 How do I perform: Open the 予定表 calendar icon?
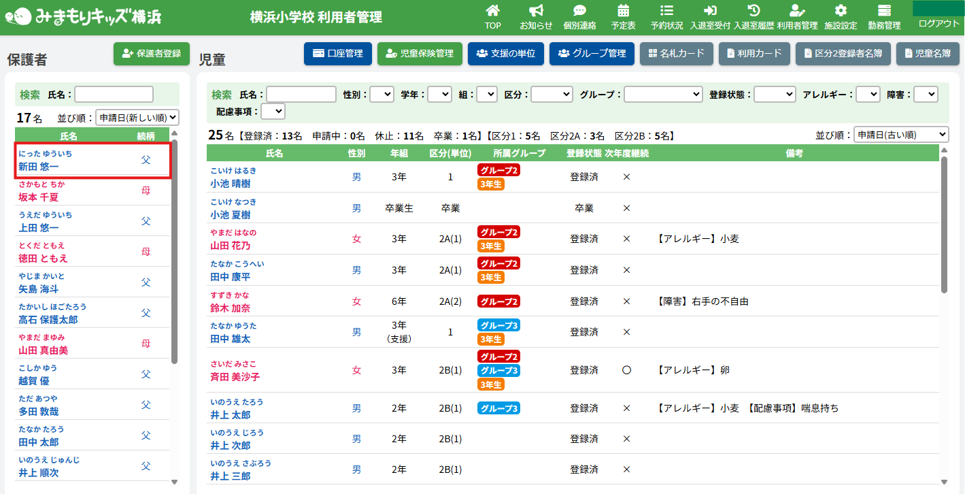(x=623, y=11)
